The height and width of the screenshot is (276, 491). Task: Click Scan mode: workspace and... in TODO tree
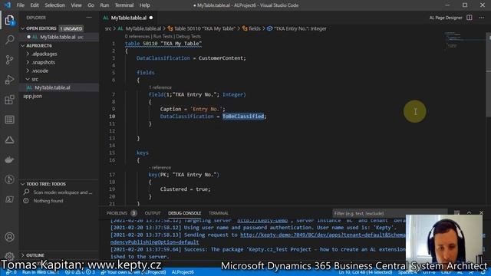point(63,192)
